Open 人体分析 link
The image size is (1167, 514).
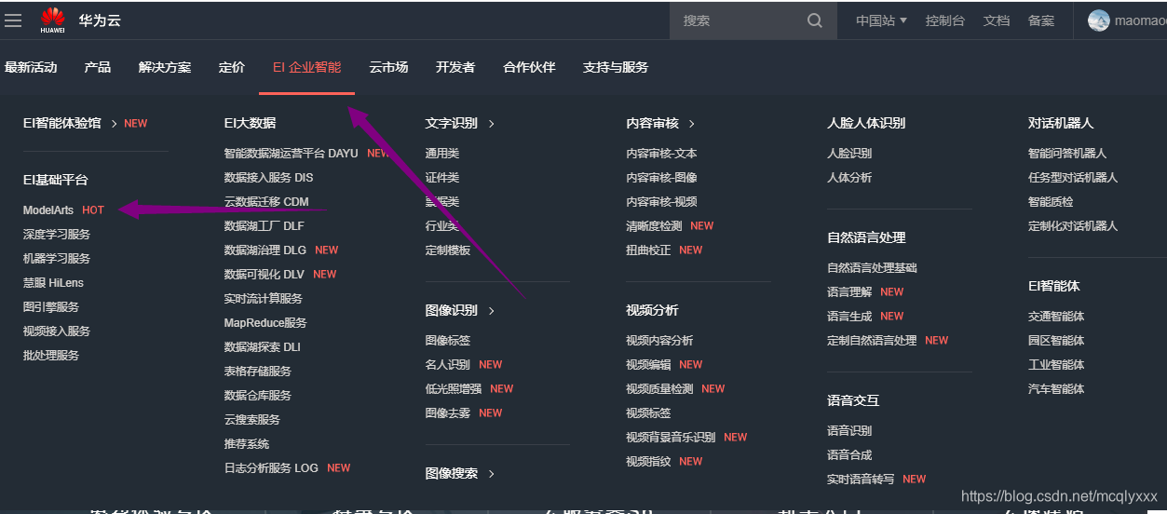(850, 178)
